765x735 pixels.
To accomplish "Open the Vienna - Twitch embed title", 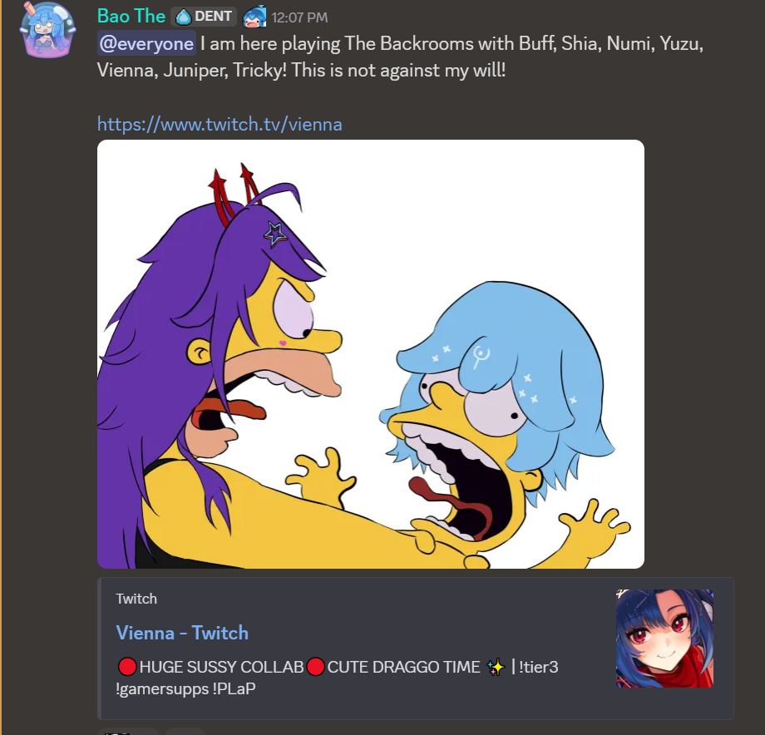I will pos(182,633).
